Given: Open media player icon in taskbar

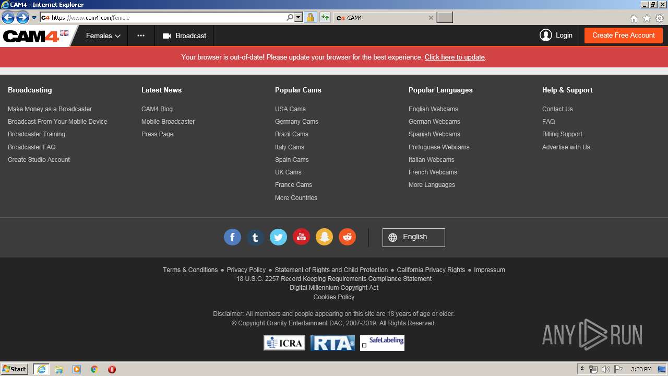Looking at the screenshot, I should tap(77, 369).
